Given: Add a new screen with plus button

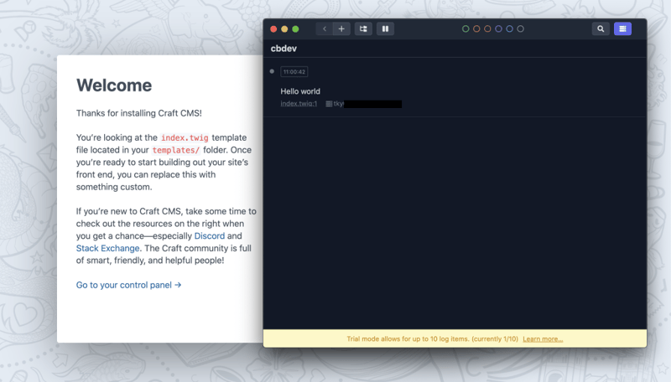Looking at the screenshot, I should click(x=341, y=28).
